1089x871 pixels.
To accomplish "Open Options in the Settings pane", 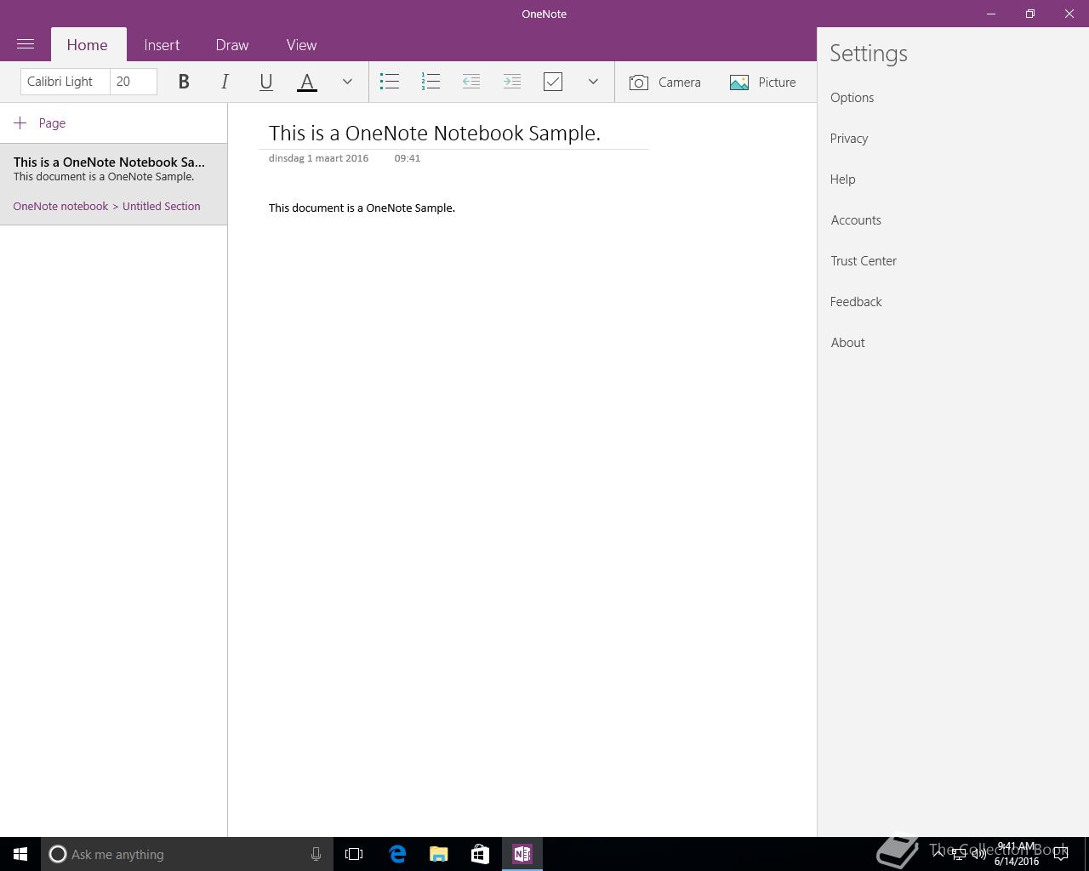I will (852, 98).
